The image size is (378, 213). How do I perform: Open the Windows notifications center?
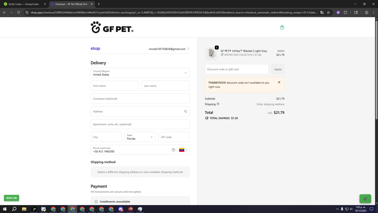pyautogui.click(x=371, y=209)
